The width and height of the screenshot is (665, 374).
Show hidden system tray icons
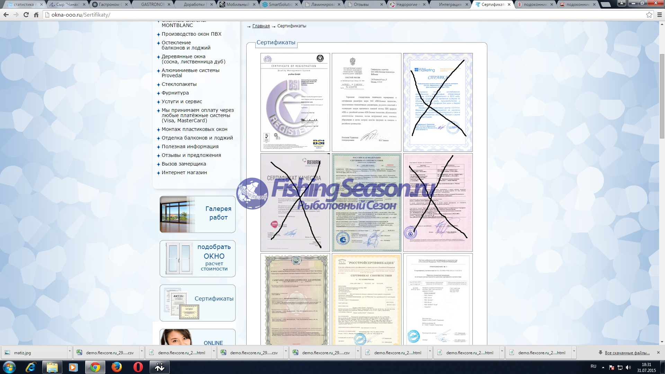click(603, 367)
